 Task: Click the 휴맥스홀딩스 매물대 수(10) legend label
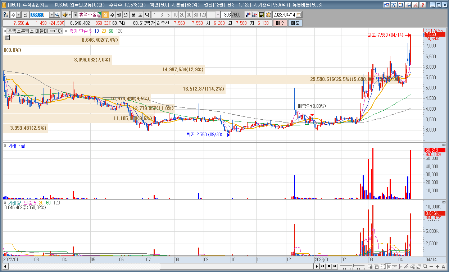(x=35, y=31)
